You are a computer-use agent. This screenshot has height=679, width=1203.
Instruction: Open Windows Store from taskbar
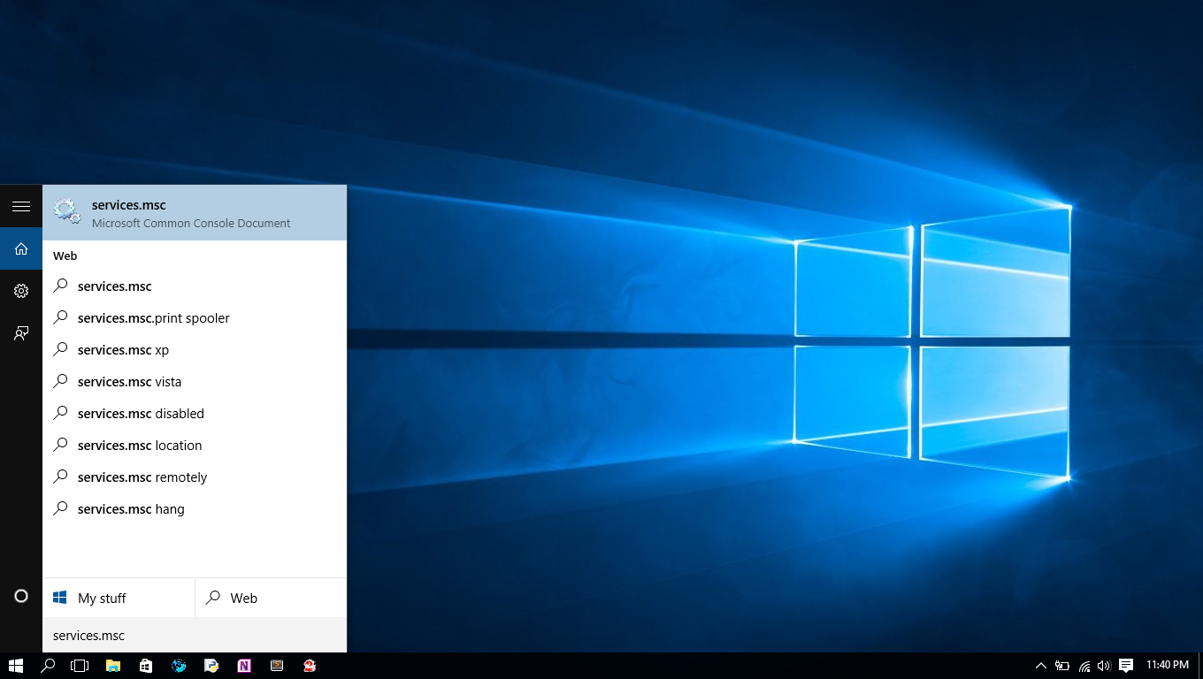[146, 666]
